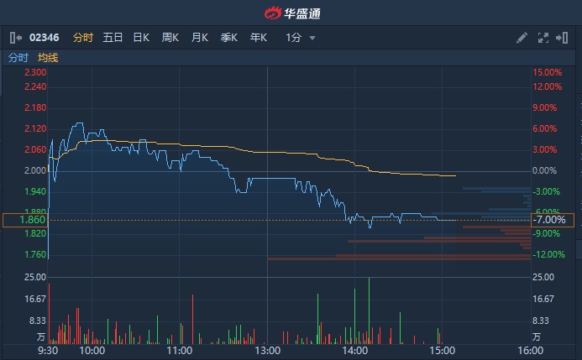Screen dimensions: 582x360
Task: Click the pencil drawing tool icon
Action: (522, 38)
